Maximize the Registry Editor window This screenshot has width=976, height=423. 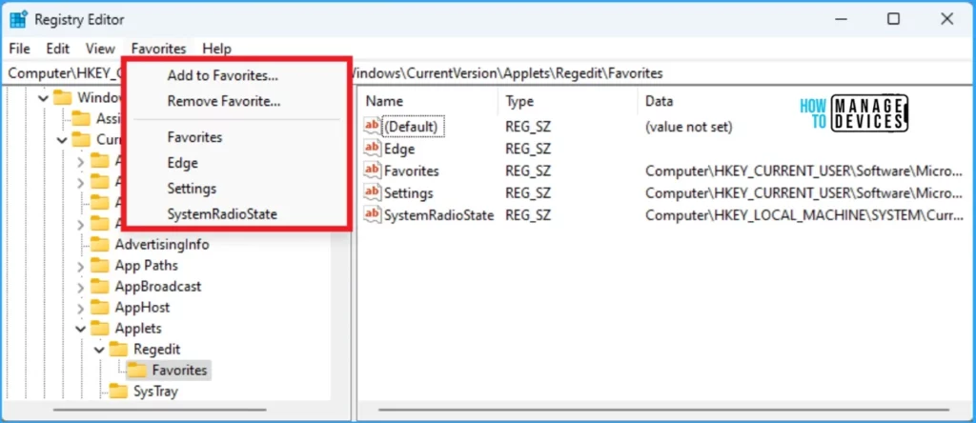click(893, 19)
